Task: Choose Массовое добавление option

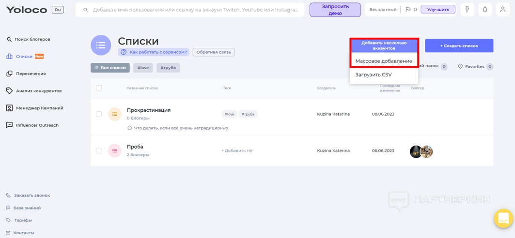Action: coord(384,61)
